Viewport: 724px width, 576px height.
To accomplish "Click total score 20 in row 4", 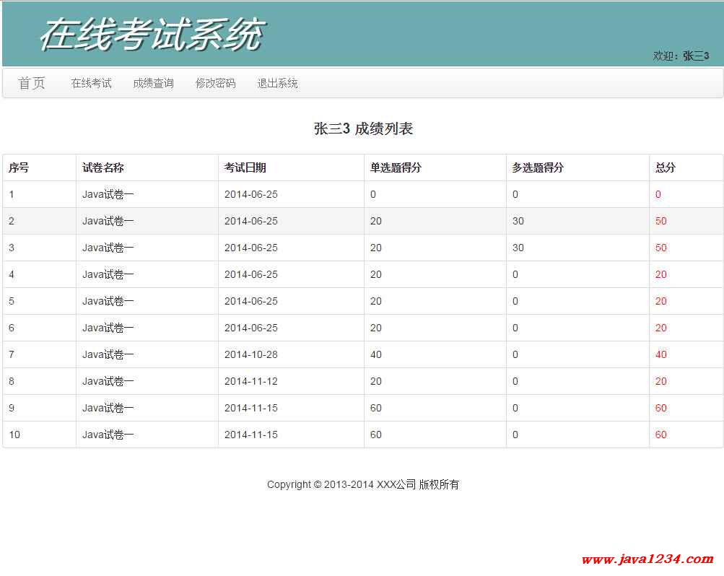I will point(660,274).
